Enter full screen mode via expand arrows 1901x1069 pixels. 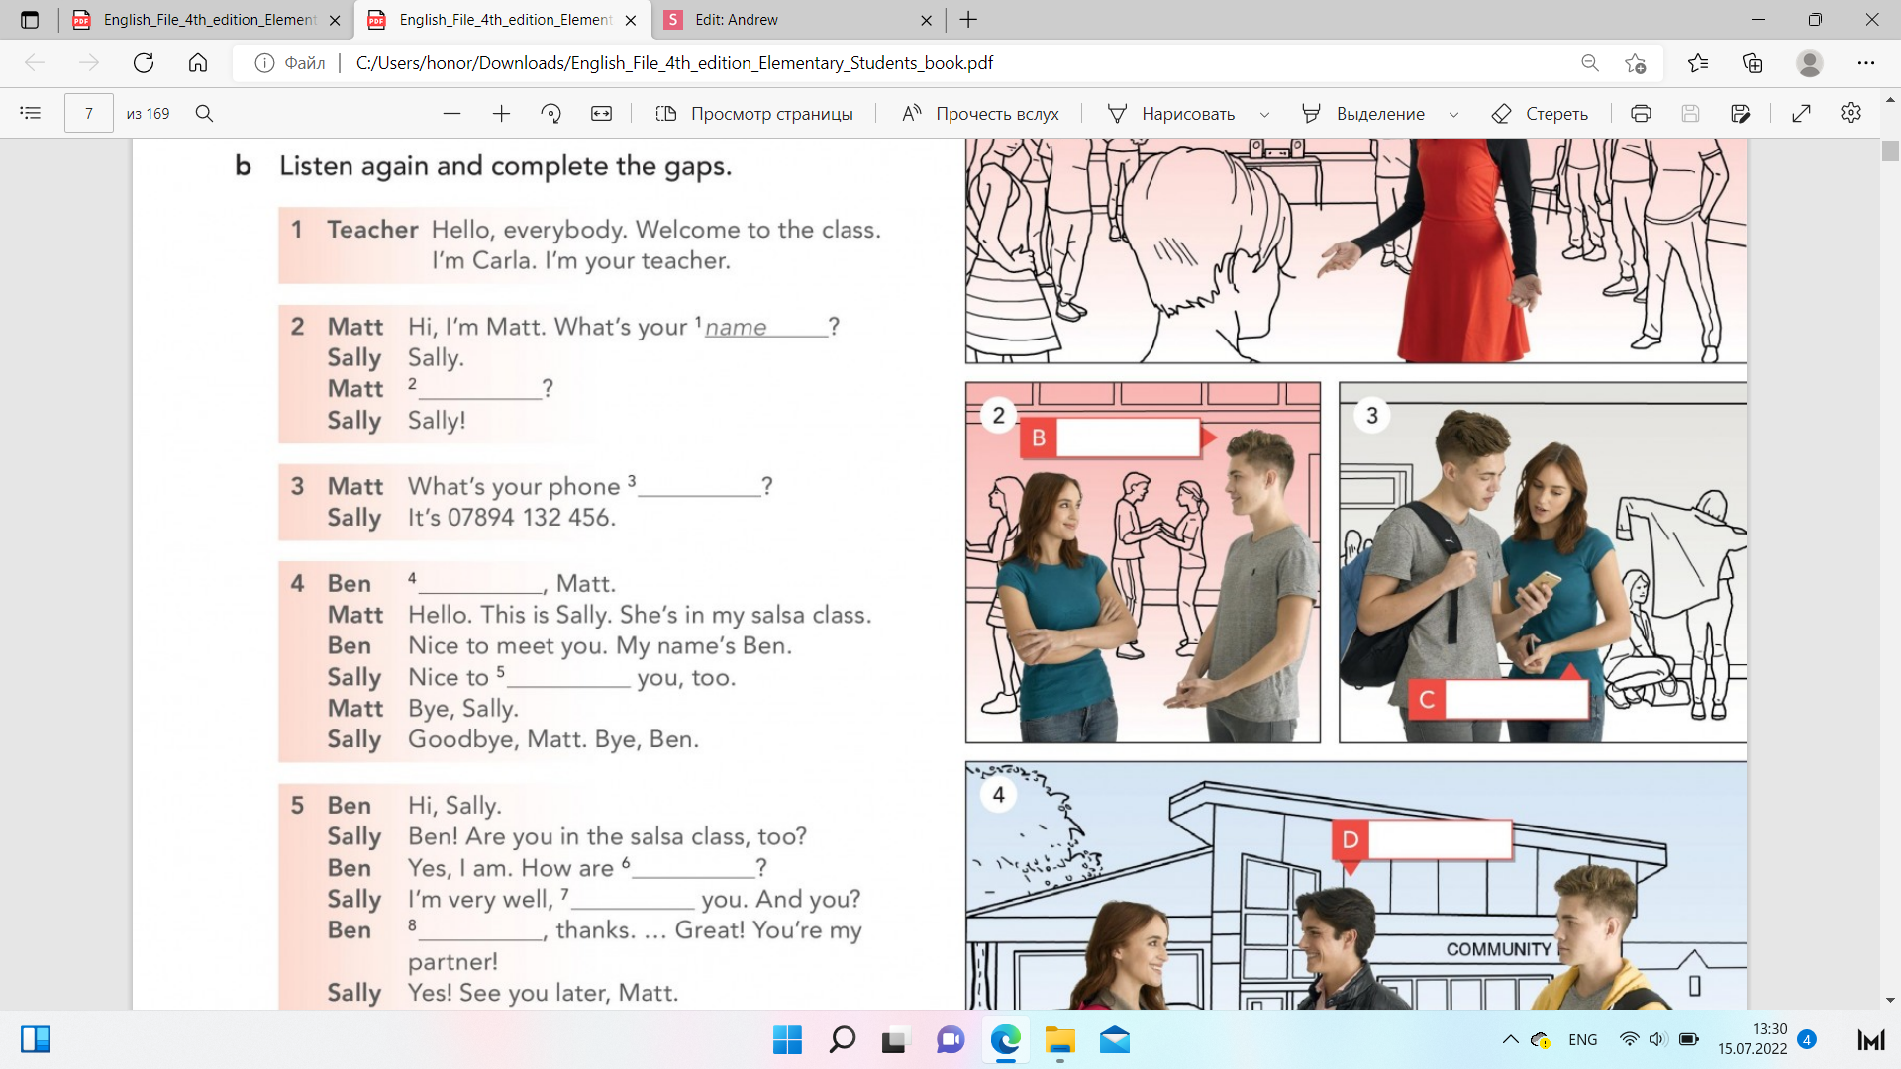[x=1801, y=113]
